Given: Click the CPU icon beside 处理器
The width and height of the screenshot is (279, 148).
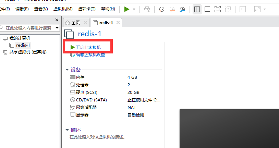Looking at the screenshot, I should point(72,85).
